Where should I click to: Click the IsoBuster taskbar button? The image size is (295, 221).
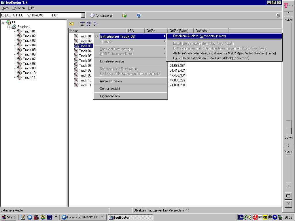coord(131,217)
